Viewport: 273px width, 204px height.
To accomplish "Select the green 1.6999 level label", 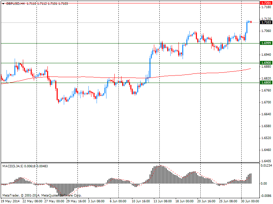I will (266, 43).
